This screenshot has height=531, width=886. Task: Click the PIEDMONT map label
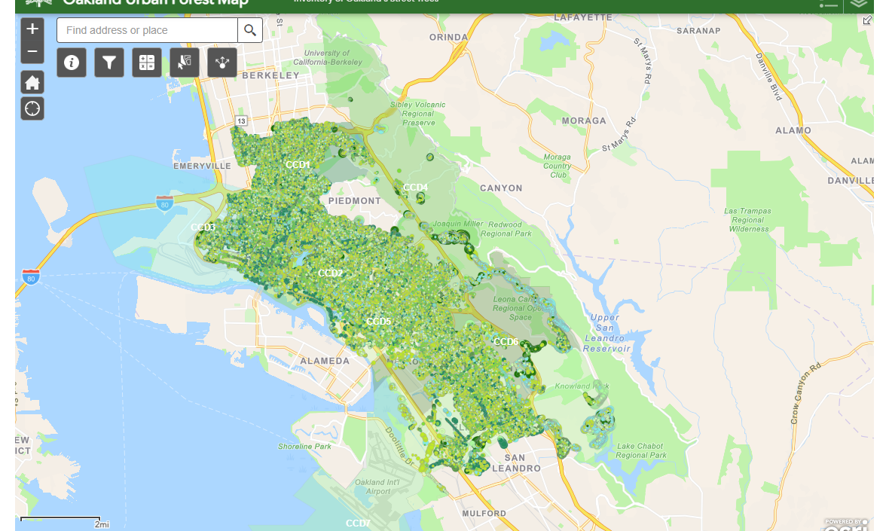pyautogui.click(x=355, y=200)
